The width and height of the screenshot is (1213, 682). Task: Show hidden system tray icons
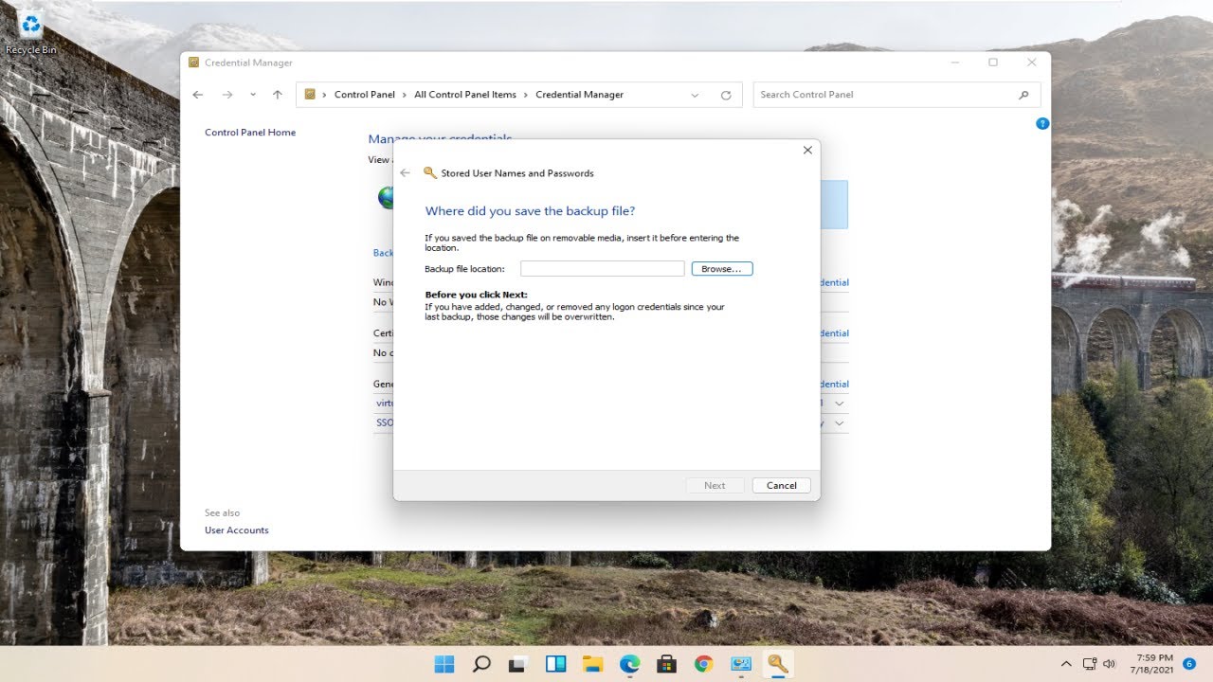1066,664
